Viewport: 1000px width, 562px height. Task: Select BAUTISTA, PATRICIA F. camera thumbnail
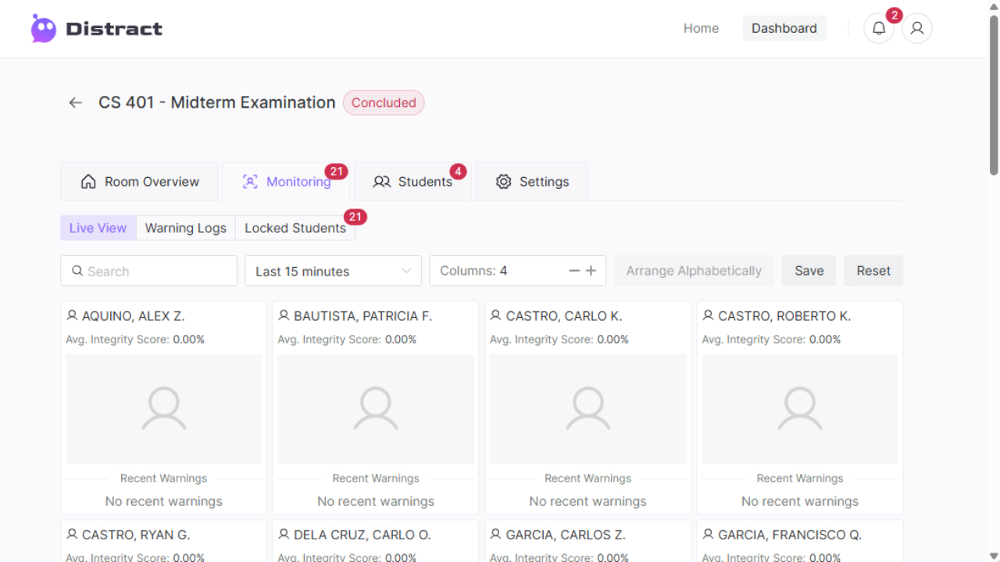pyautogui.click(x=376, y=410)
